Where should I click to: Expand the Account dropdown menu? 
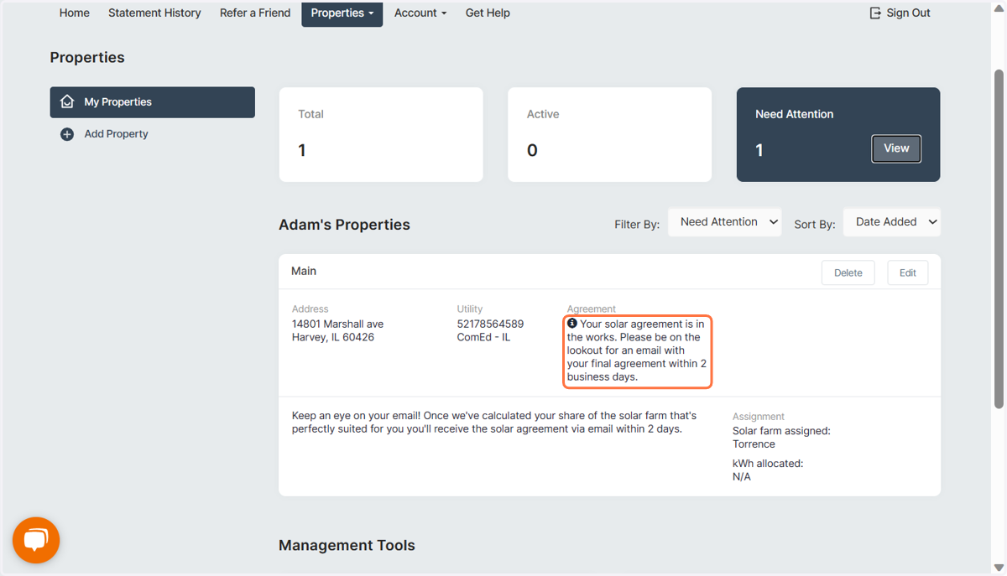tap(420, 13)
